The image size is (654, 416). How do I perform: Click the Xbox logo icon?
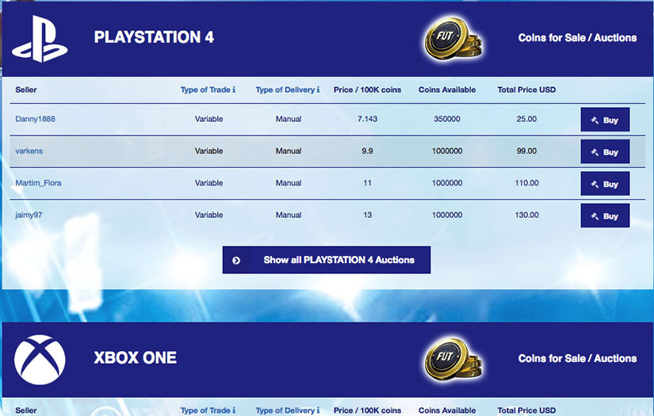pos(40,359)
